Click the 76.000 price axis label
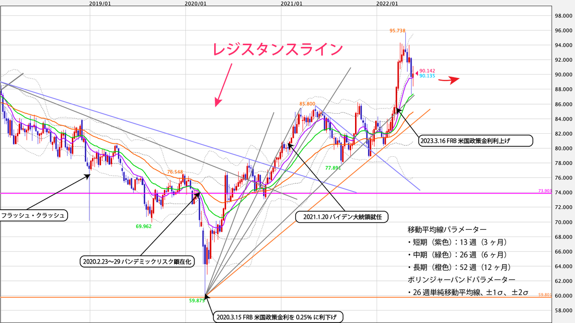This screenshot has width=575, height=323. click(x=563, y=178)
